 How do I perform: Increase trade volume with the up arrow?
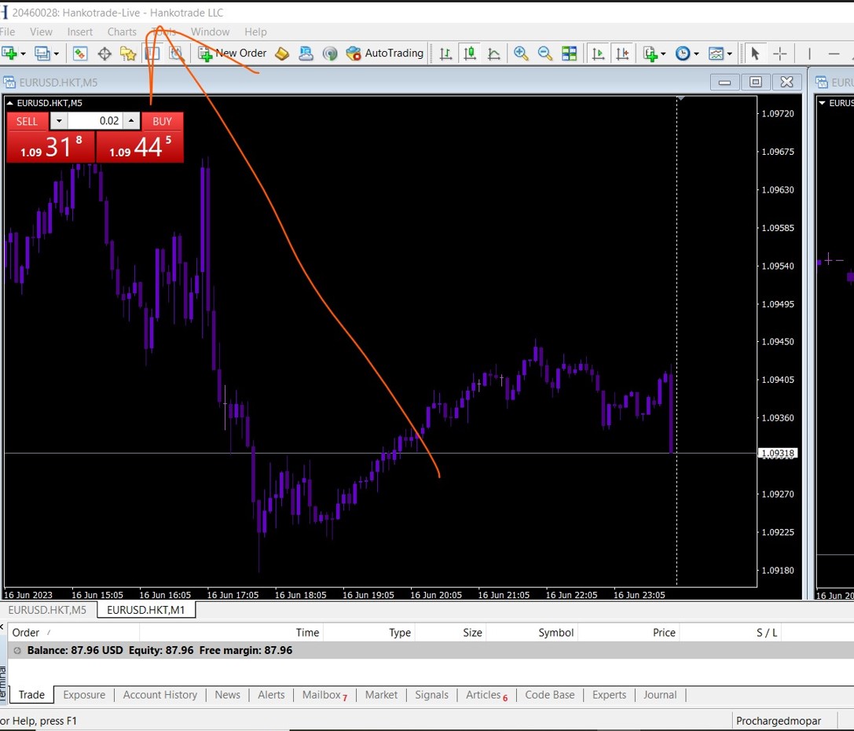(x=131, y=121)
